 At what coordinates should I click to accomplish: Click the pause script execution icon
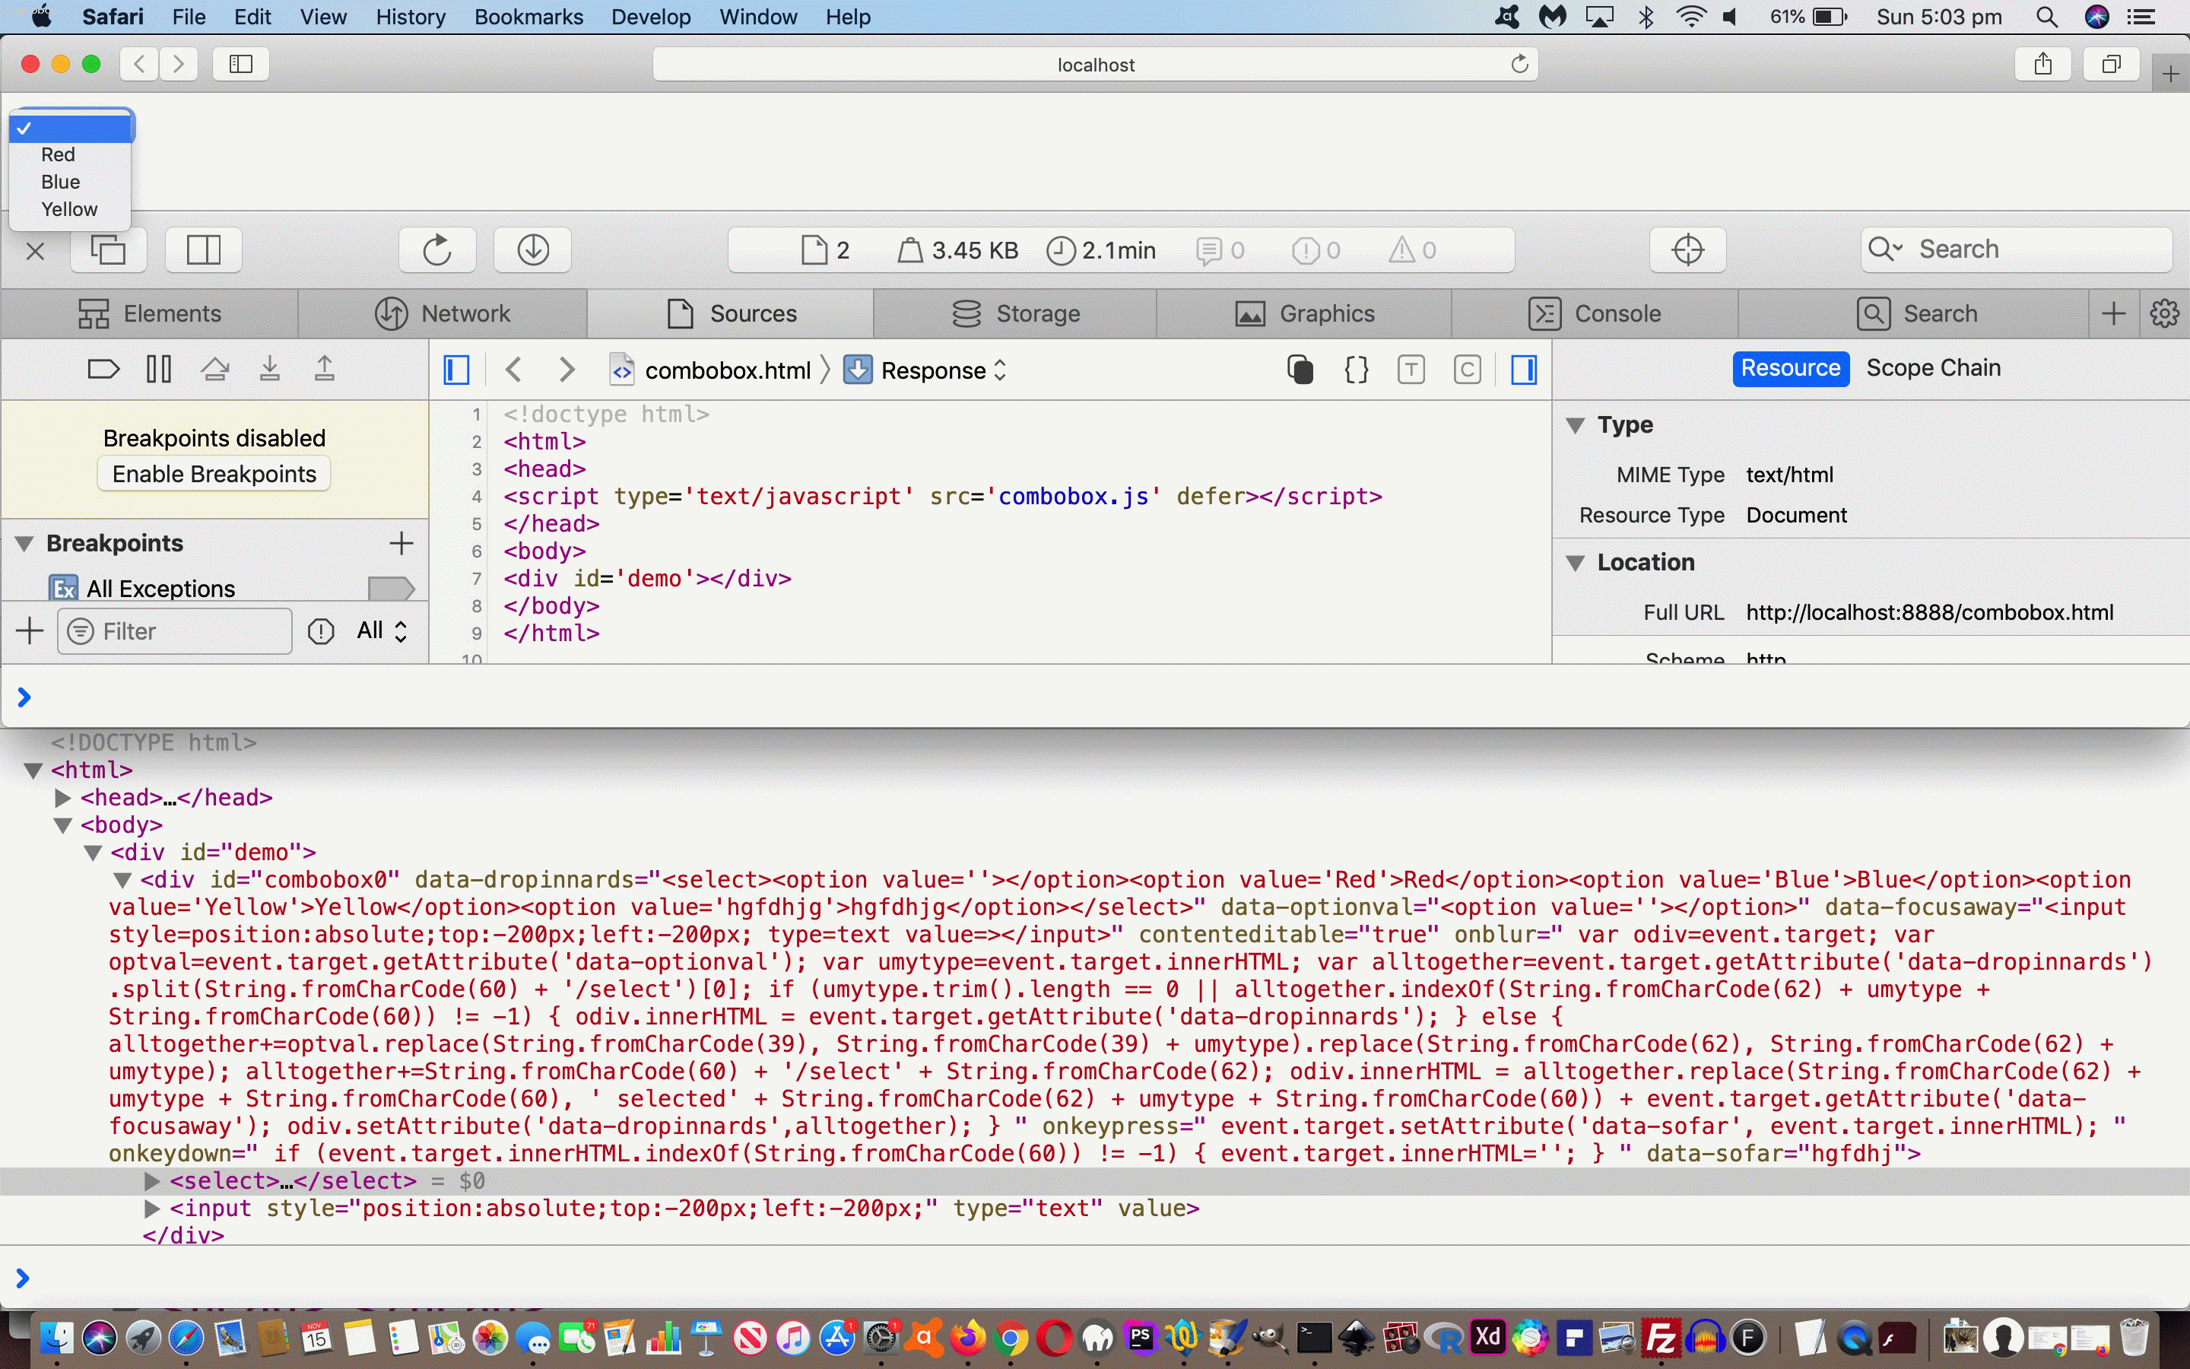pyautogui.click(x=158, y=369)
